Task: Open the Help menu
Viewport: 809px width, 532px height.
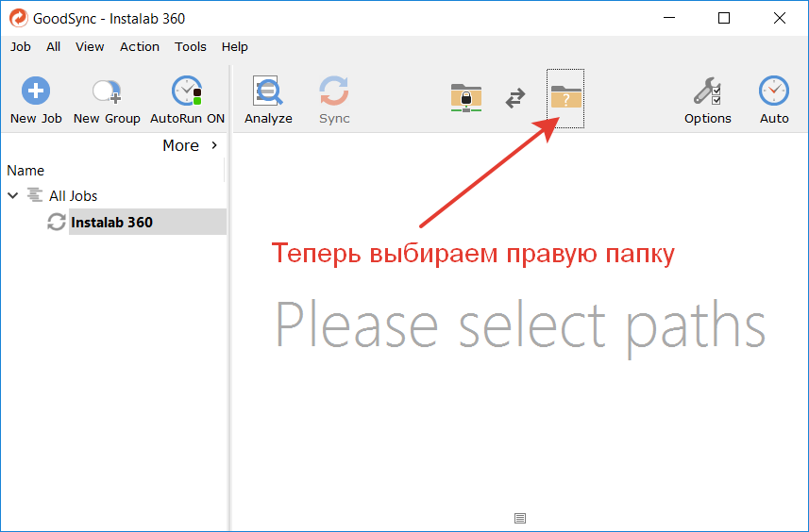Action: tap(235, 47)
